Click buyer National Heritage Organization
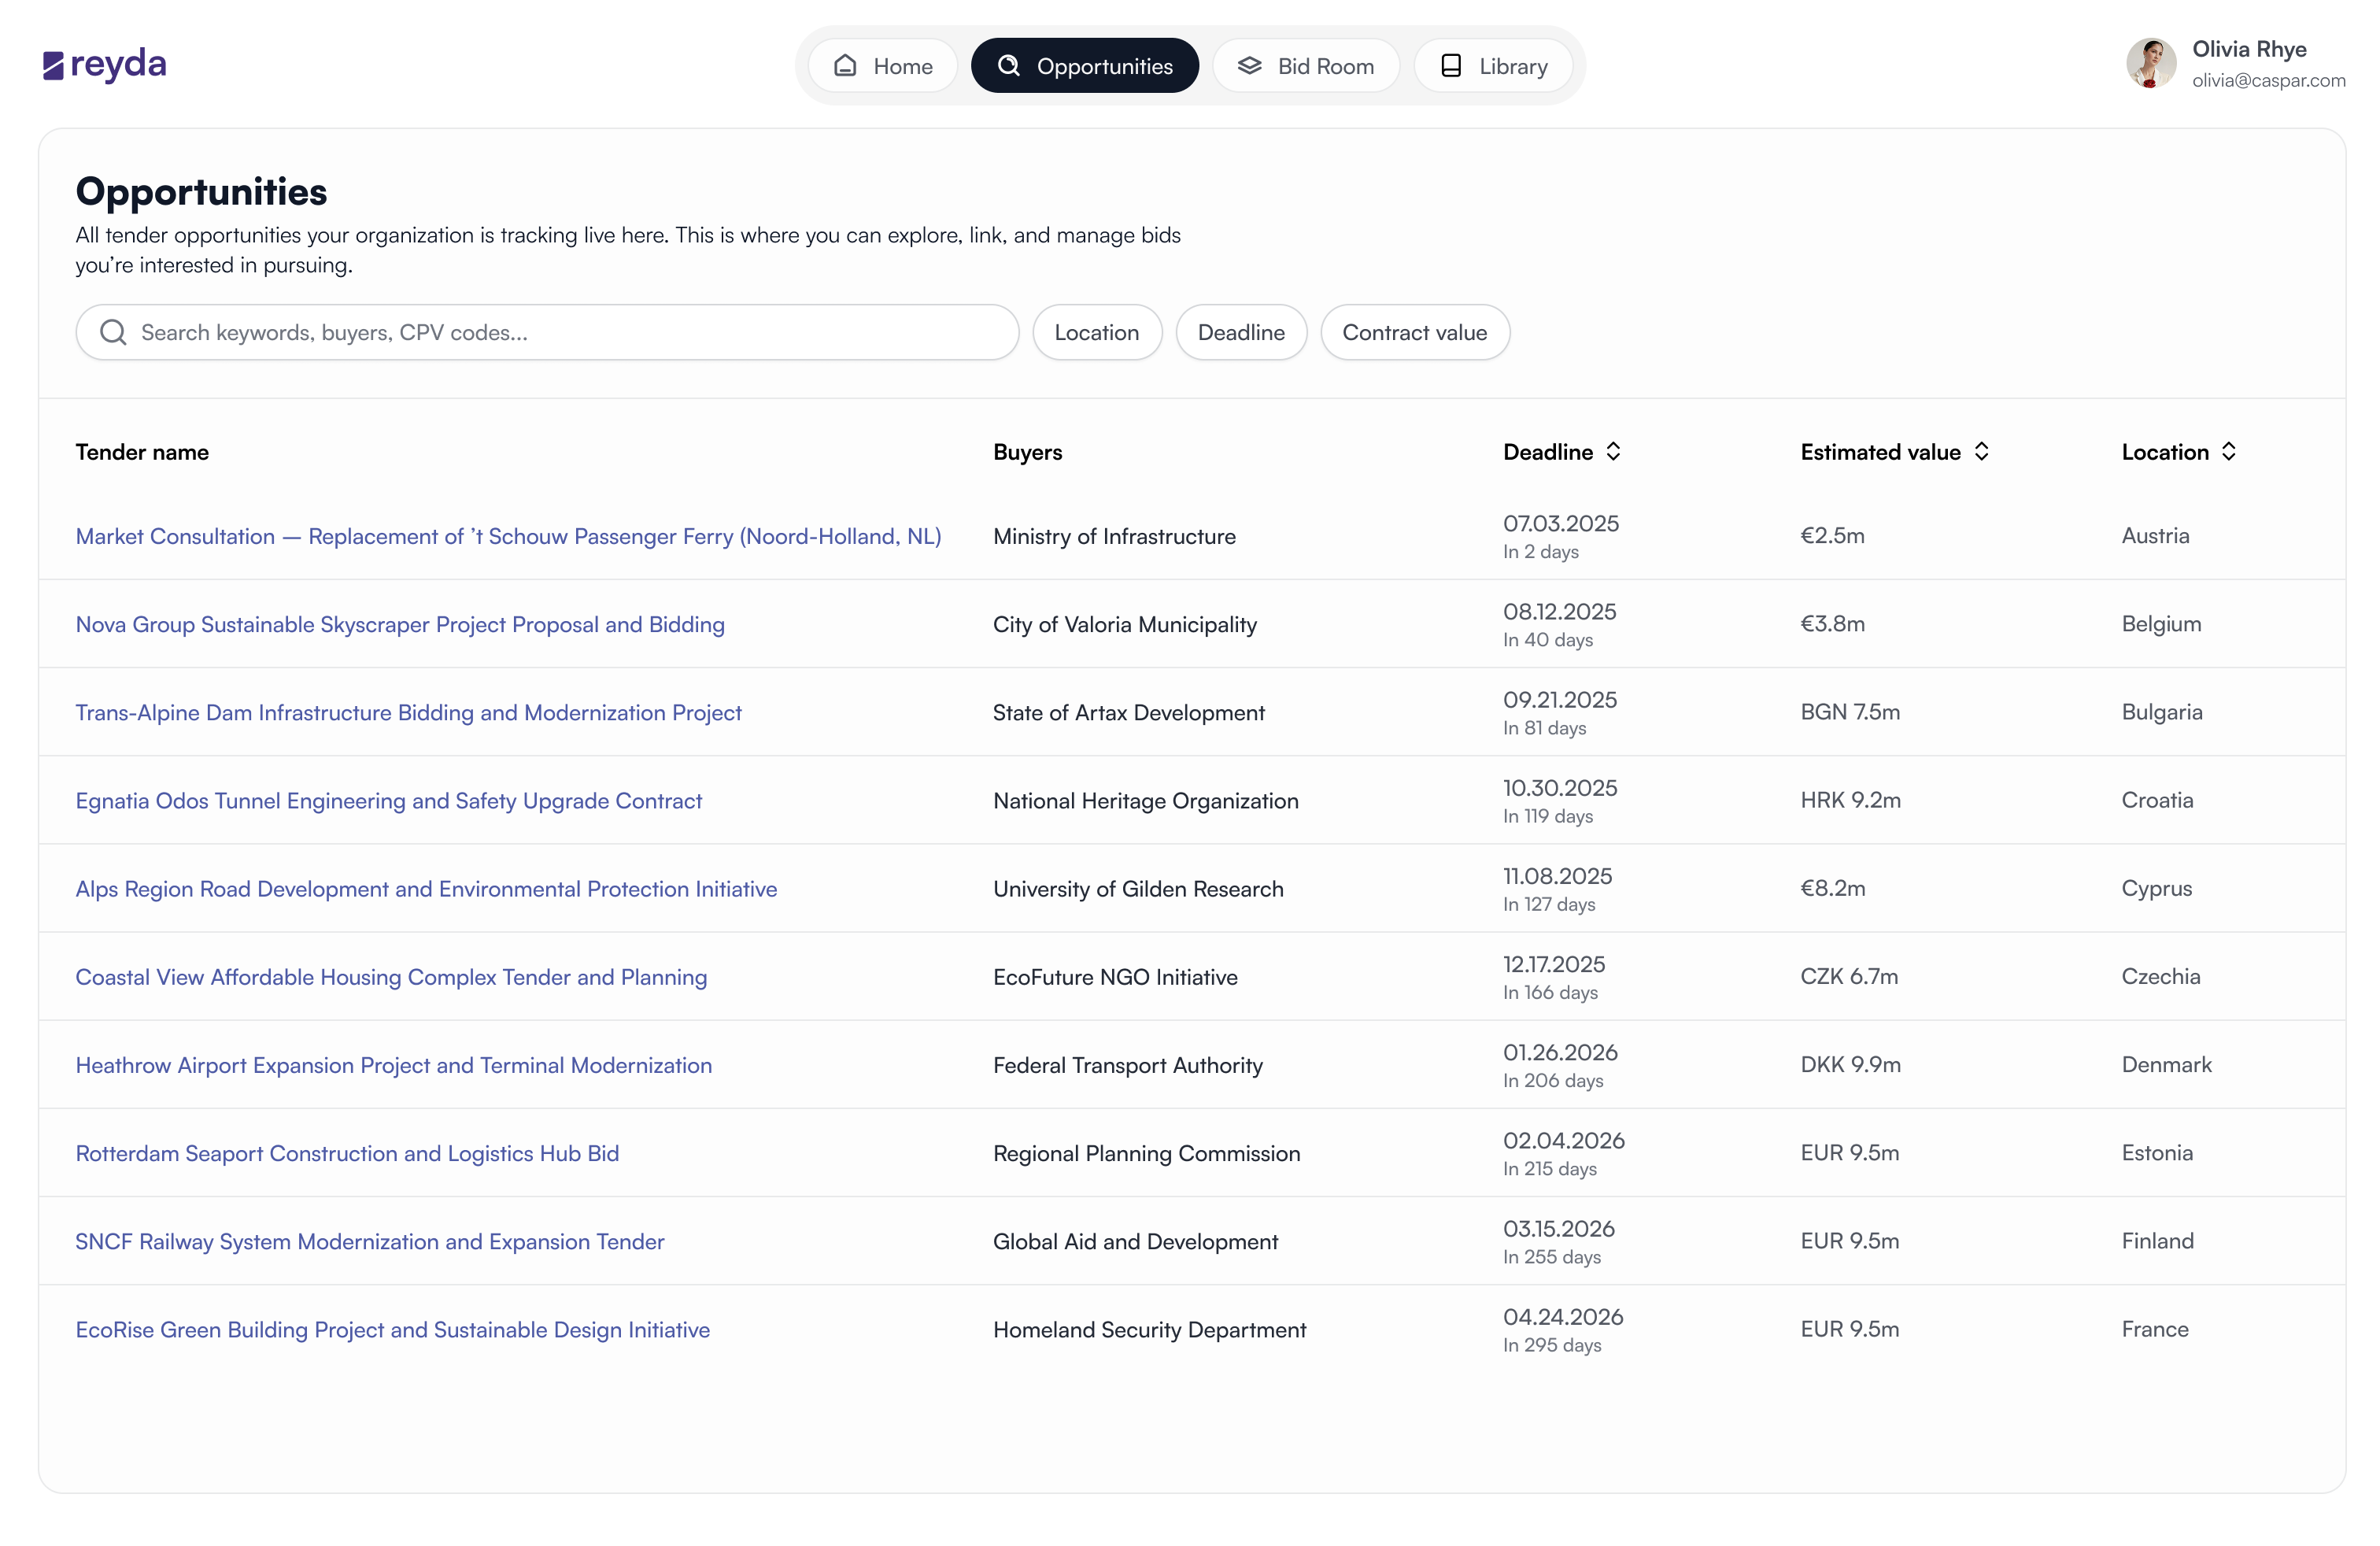 pos(1146,800)
